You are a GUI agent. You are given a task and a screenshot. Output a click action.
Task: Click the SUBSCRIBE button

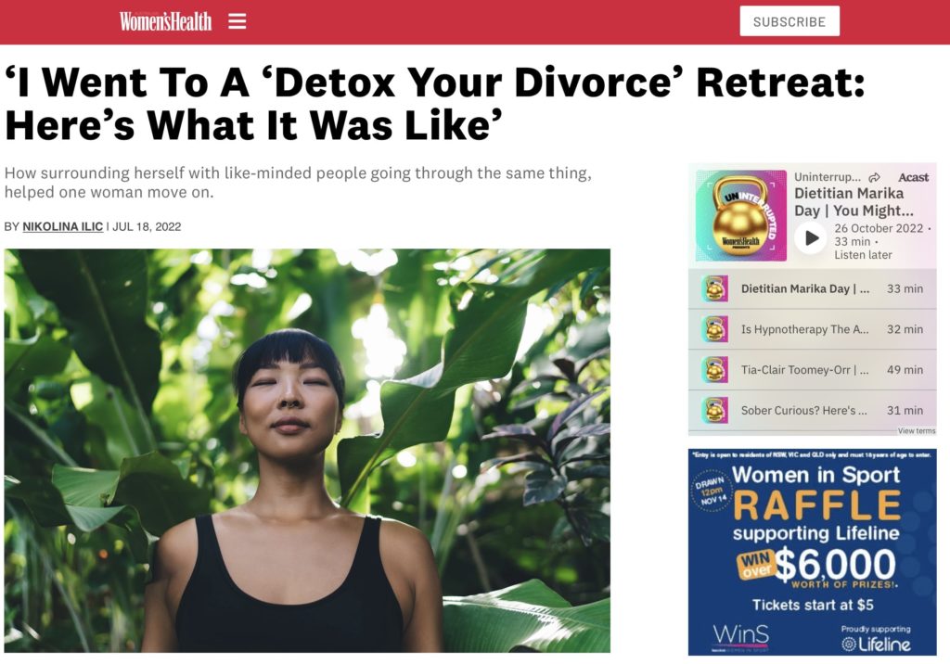[790, 22]
